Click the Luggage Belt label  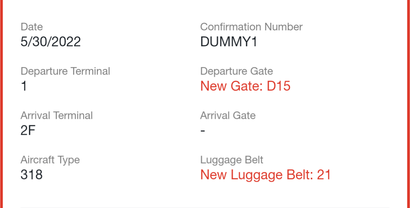[x=232, y=160]
